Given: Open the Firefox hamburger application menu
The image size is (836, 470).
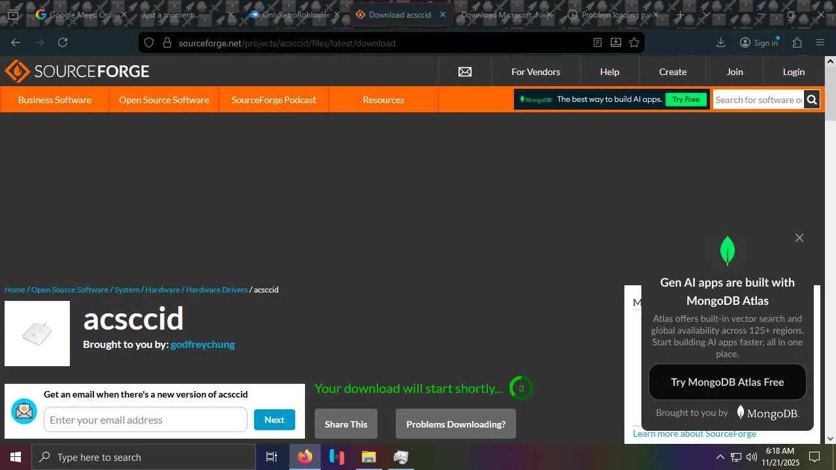Looking at the screenshot, I should click(820, 42).
